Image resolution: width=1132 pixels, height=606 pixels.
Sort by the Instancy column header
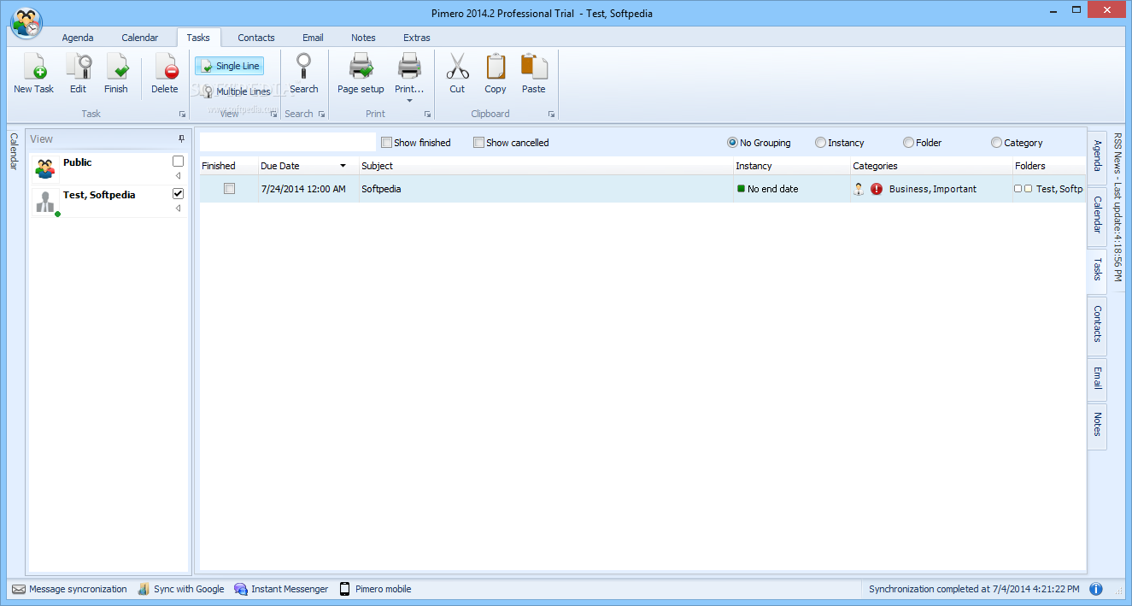coord(792,166)
